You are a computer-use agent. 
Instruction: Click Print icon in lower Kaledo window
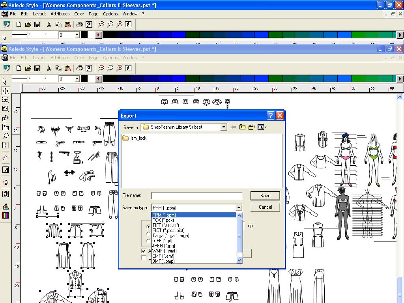coord(80,68)
